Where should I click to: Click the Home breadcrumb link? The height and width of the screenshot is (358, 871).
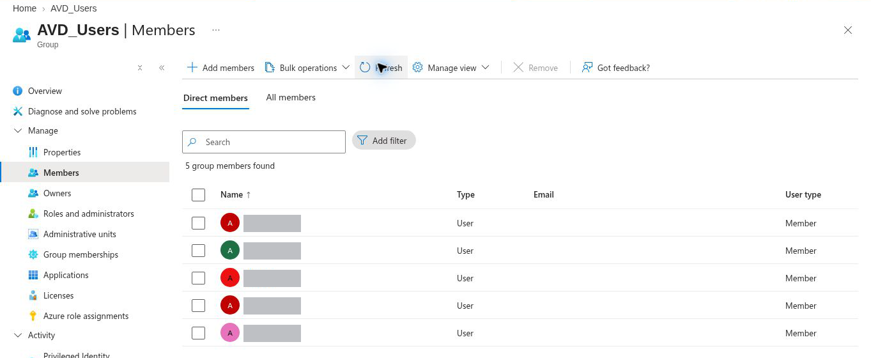coord(24,8)
